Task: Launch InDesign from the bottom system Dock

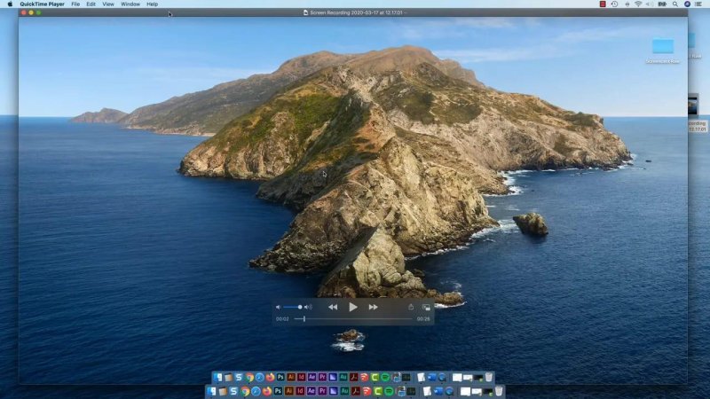Action: [x=300, y=391]
